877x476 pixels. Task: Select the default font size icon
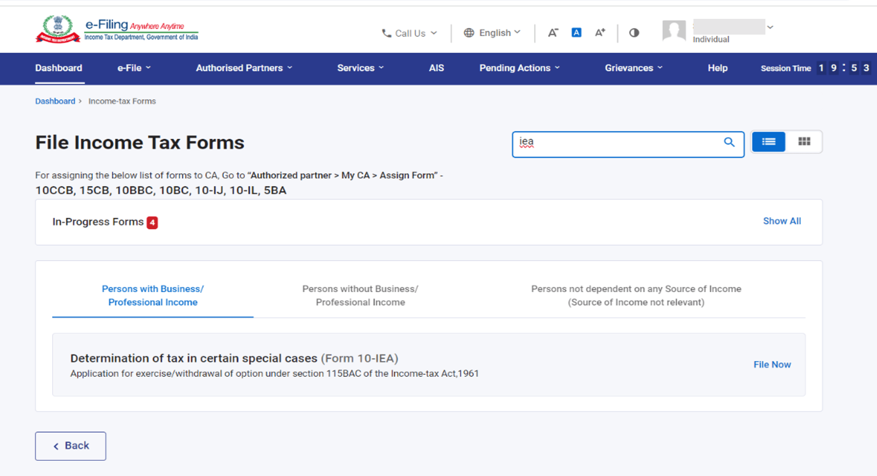pyautogui.click(x=576, y=33)
